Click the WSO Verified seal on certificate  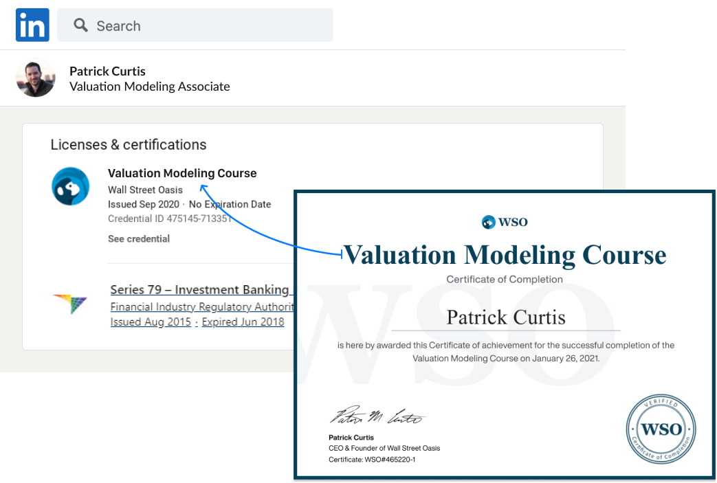[x=661, y=429]
